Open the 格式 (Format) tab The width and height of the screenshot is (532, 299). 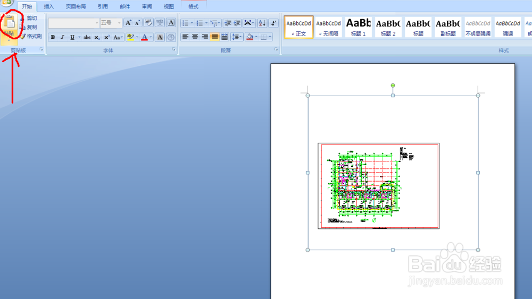(194, 6)
